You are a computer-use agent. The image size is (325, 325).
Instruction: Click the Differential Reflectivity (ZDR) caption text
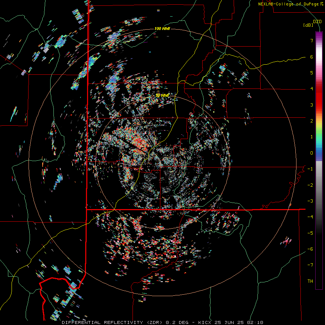point(113,322)
